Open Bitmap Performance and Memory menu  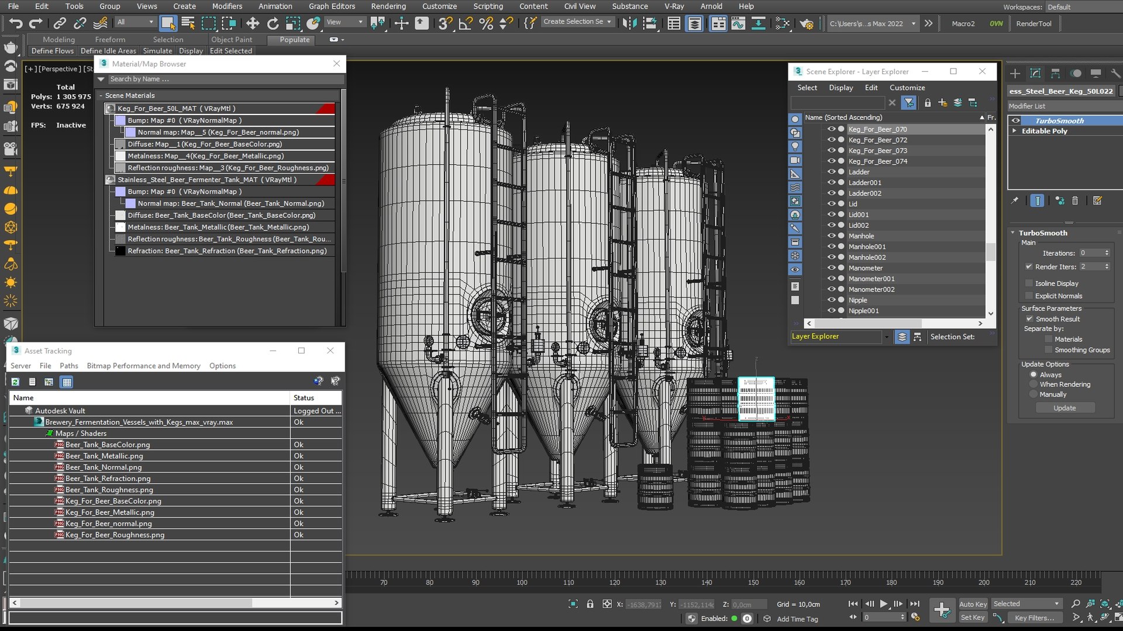[143, 366]
